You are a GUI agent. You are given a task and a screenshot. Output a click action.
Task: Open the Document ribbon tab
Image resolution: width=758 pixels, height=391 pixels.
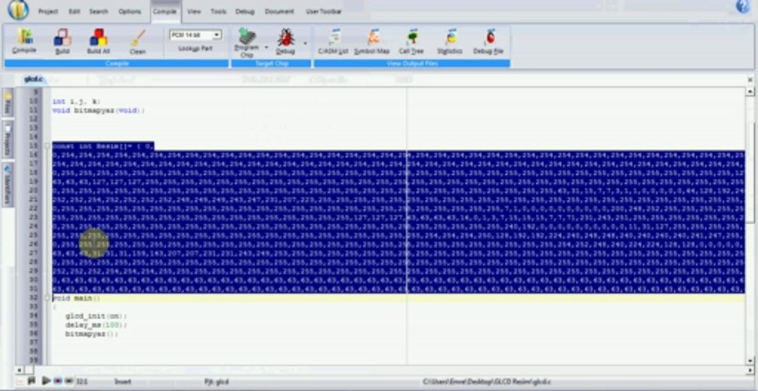point(279,11)
